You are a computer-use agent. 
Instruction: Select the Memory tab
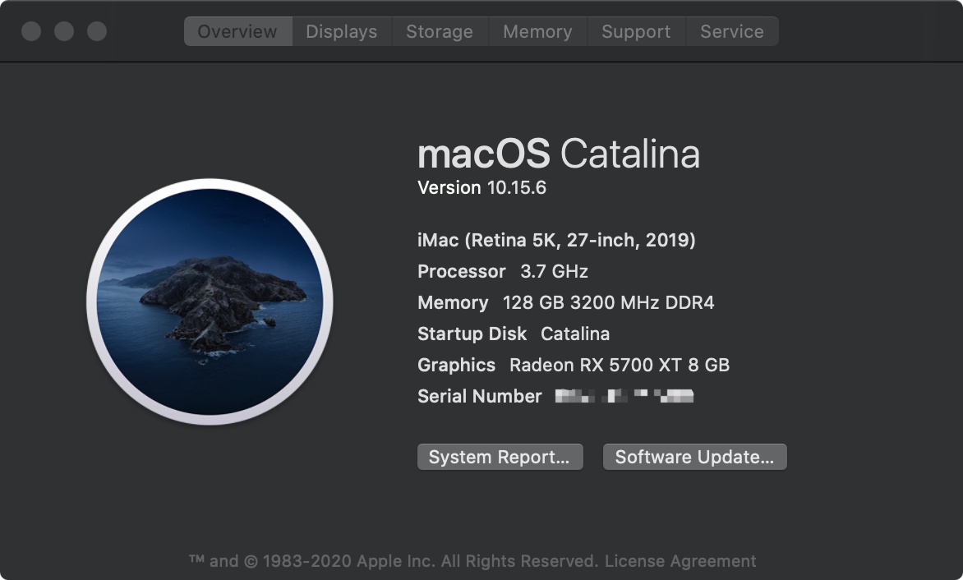coord(538,31)
